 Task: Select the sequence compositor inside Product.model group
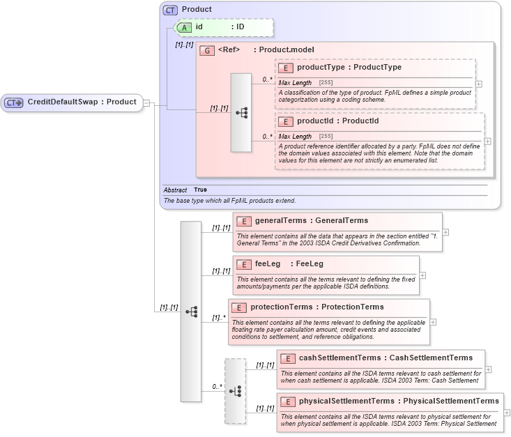(241, 113)
